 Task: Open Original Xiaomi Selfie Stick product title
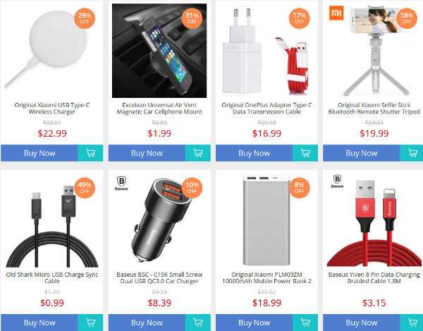pyautogui.click(x=374, y=108)
